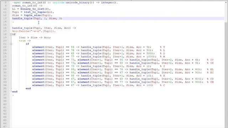Click the 'if' keyword on line 18
This screenshot has width=228, height=128.
pos(14,34)
